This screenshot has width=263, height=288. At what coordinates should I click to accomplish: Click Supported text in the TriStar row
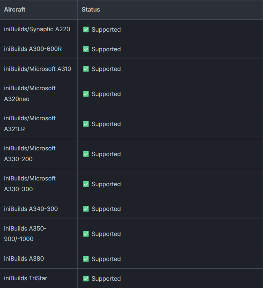(106, 279)
